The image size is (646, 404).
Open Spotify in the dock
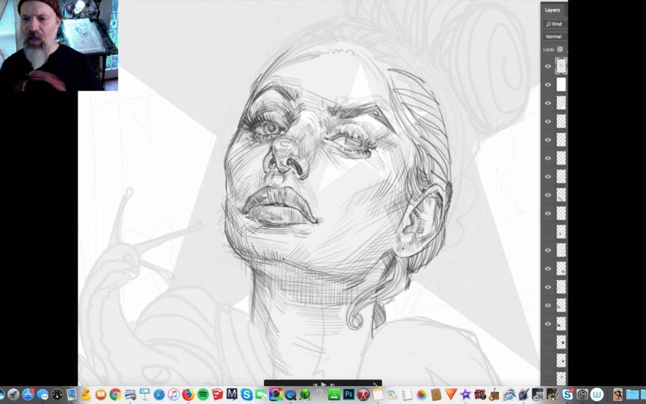click(x=203, y=394)
